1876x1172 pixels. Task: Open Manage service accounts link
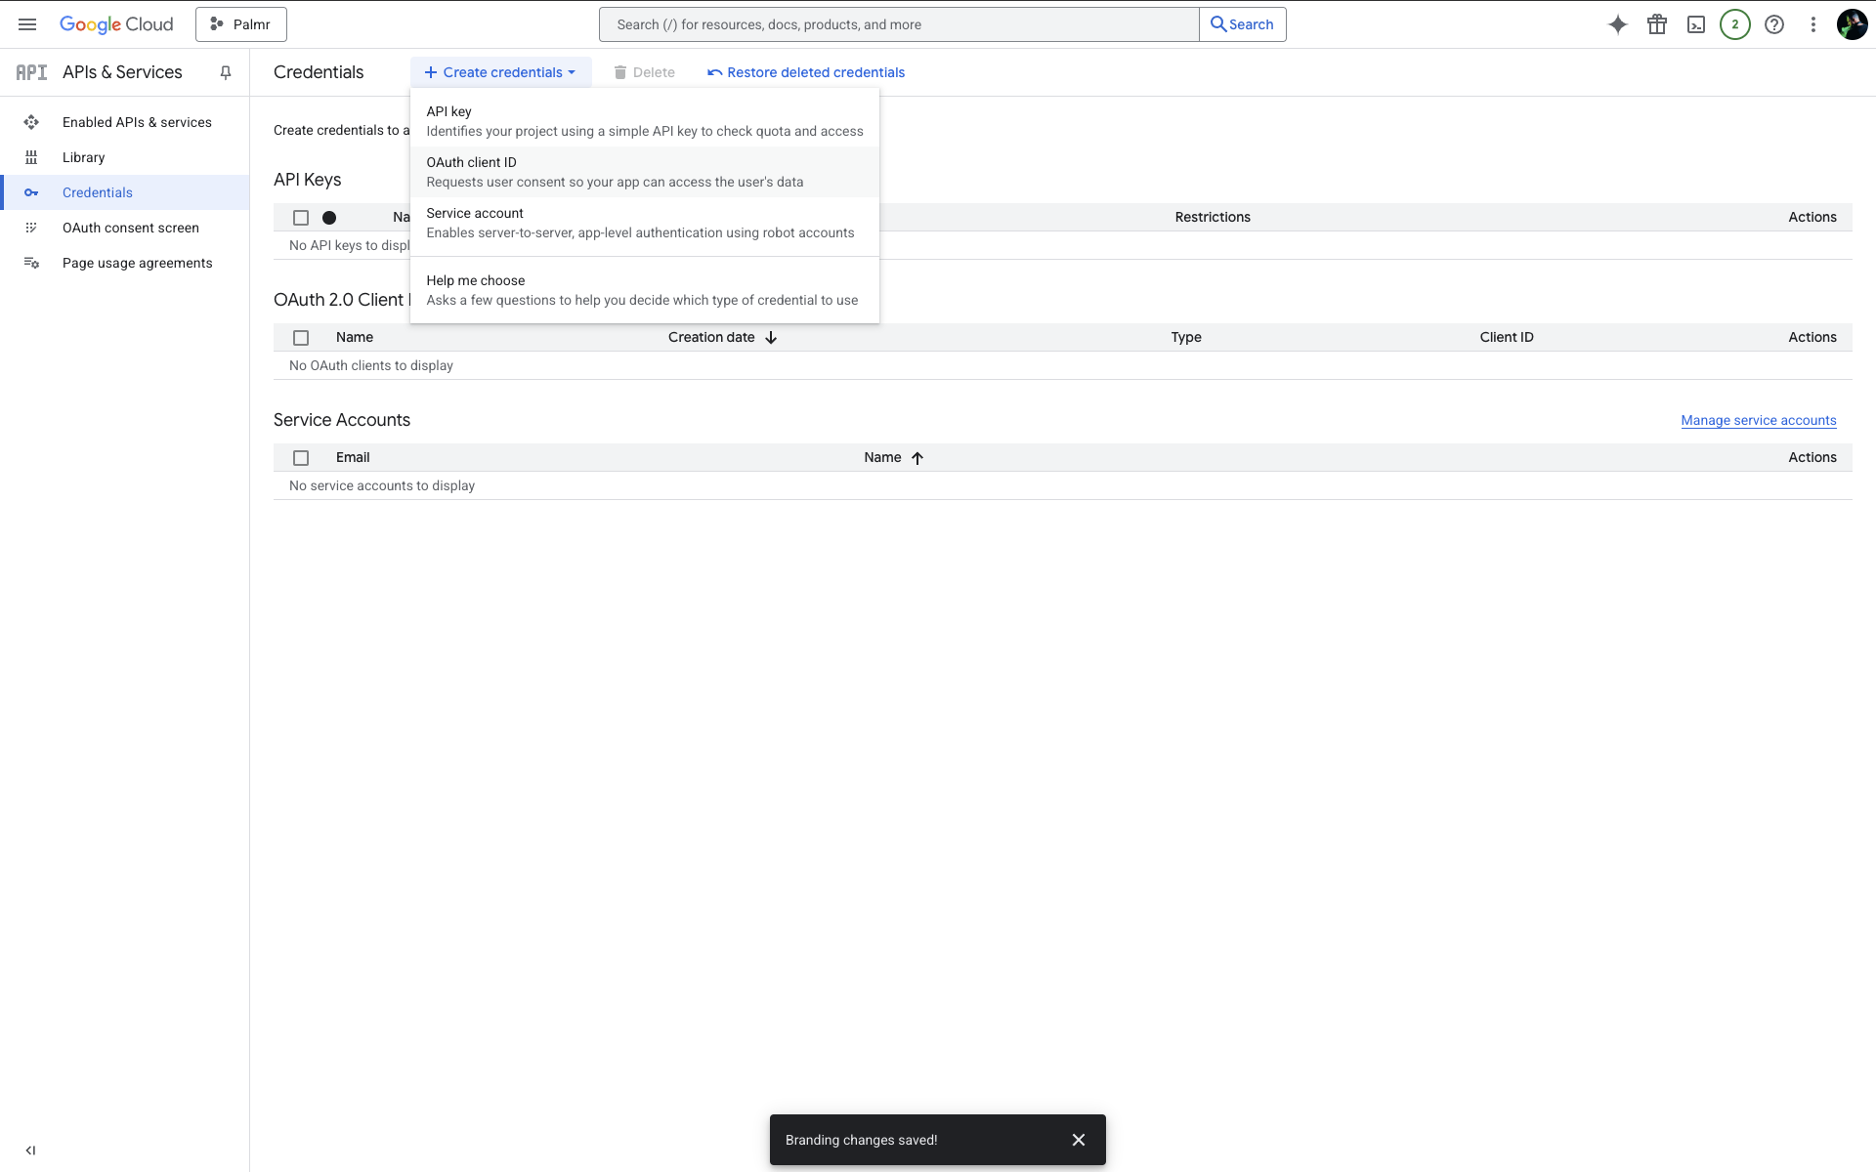click(x=1758, y=420)
